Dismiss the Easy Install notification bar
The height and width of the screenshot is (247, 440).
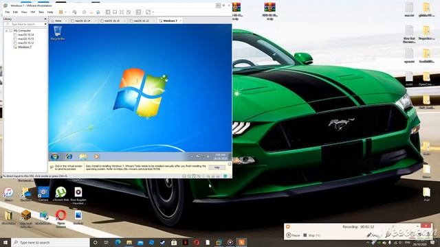coord(229,164)
